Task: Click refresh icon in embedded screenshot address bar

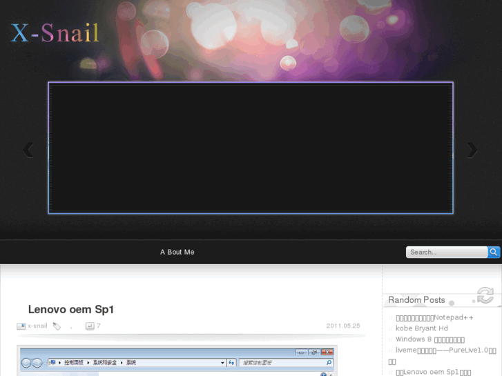Action: click(x=231, y=363)
